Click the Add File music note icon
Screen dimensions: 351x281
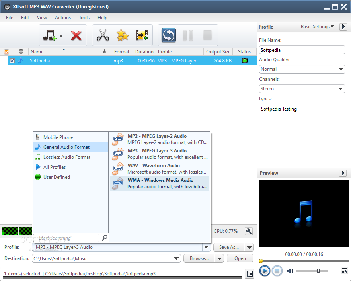point(49,35)
